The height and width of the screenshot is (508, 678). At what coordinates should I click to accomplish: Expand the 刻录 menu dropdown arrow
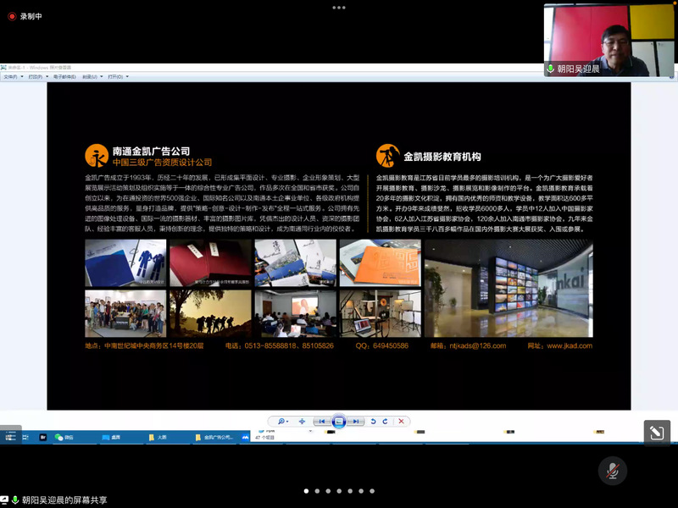[x=102, y=77]
